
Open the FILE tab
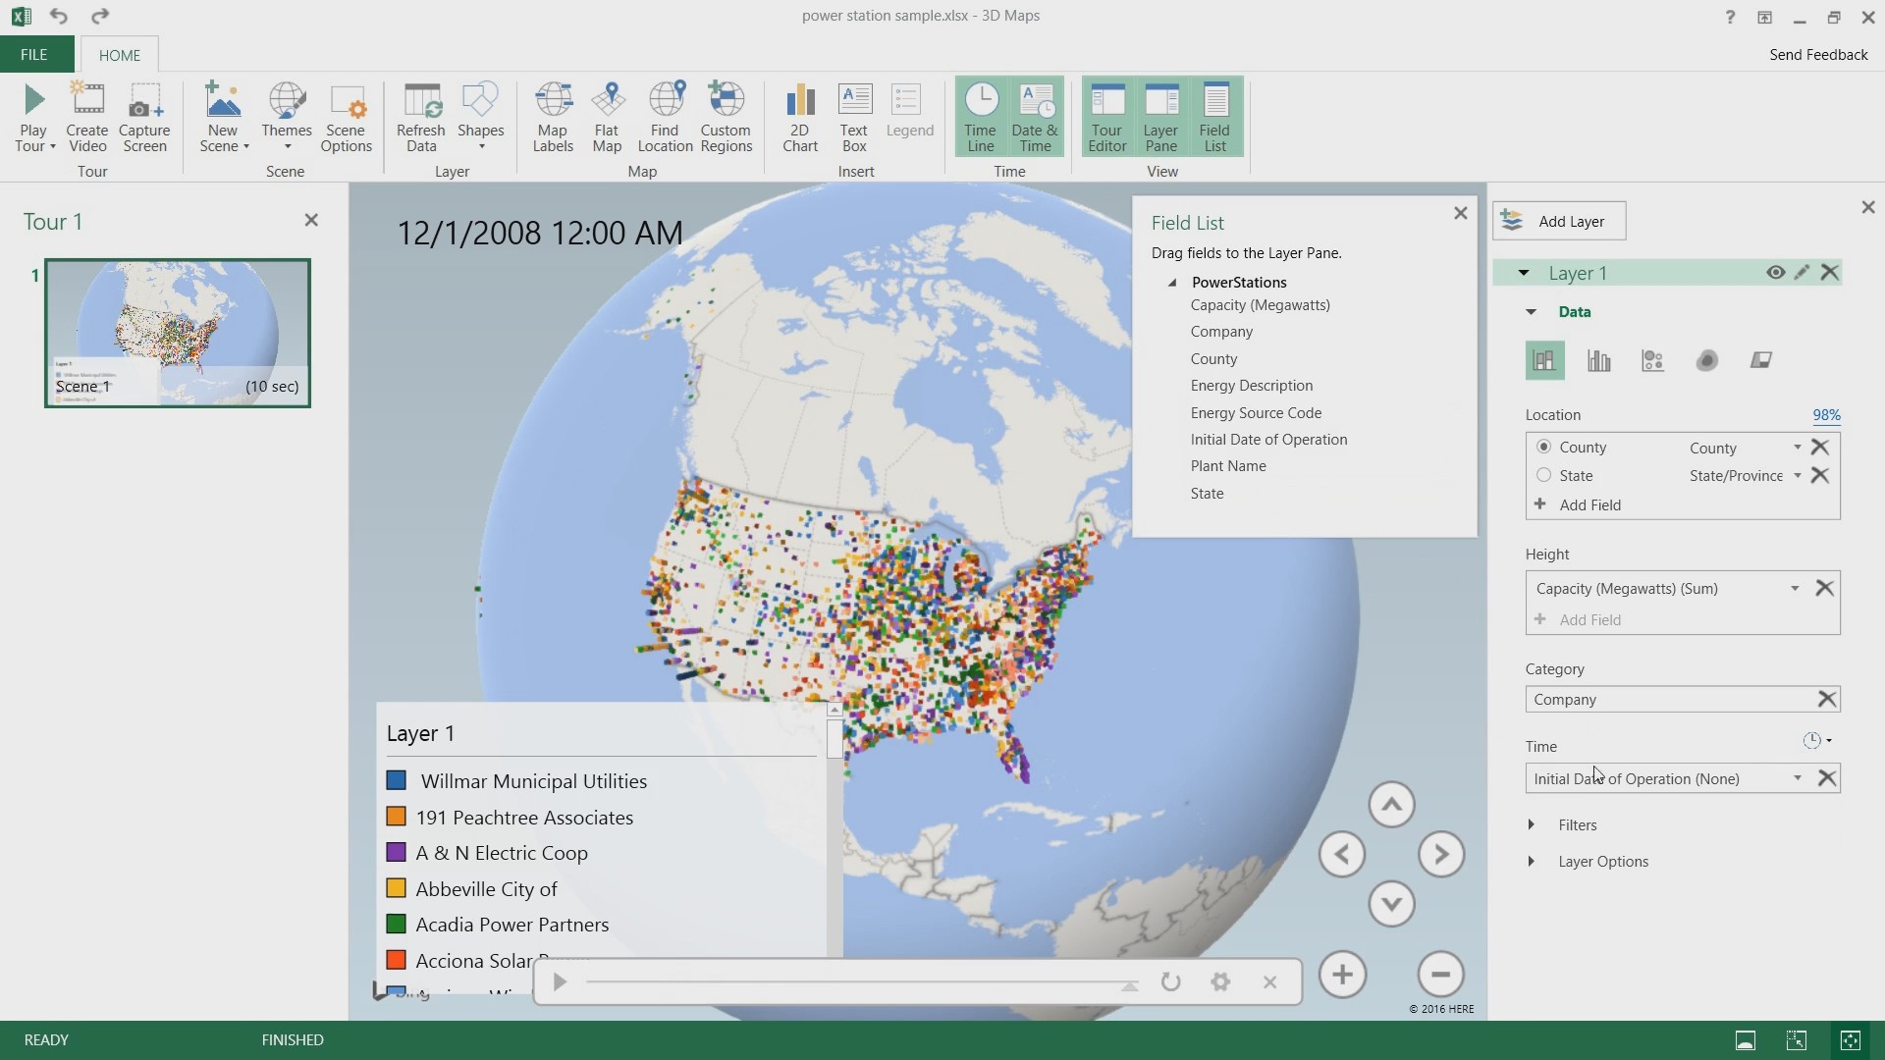(34, 55)
